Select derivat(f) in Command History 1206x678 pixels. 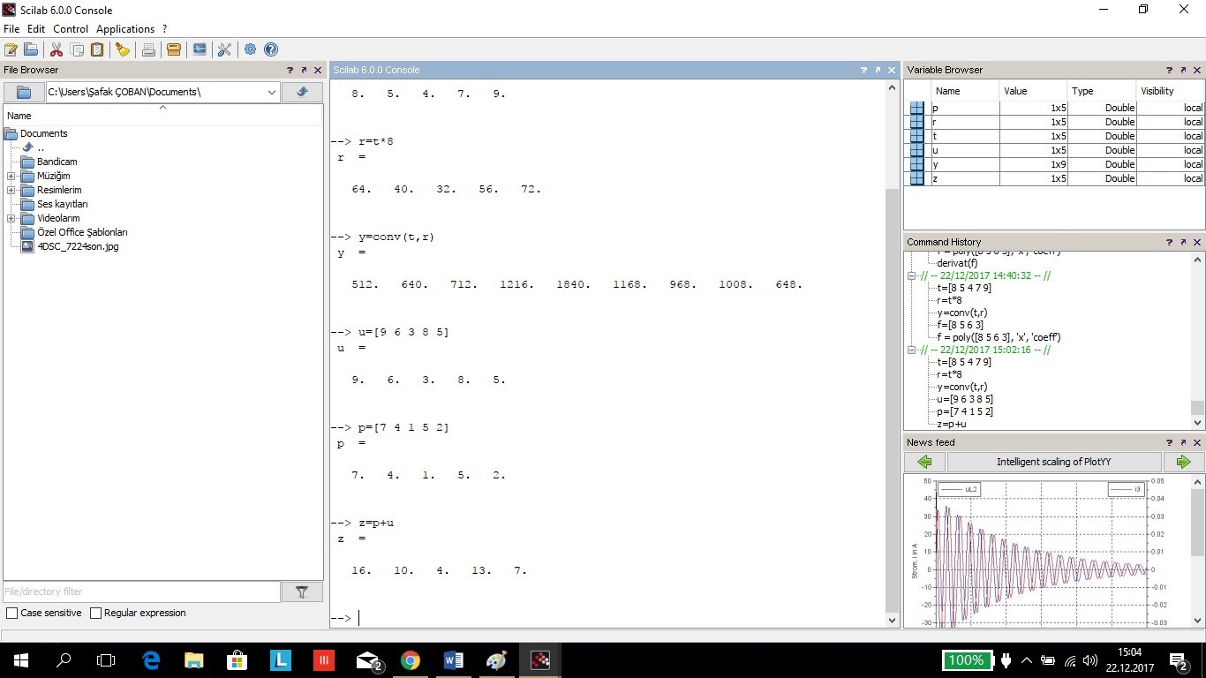tap(957, 263)
